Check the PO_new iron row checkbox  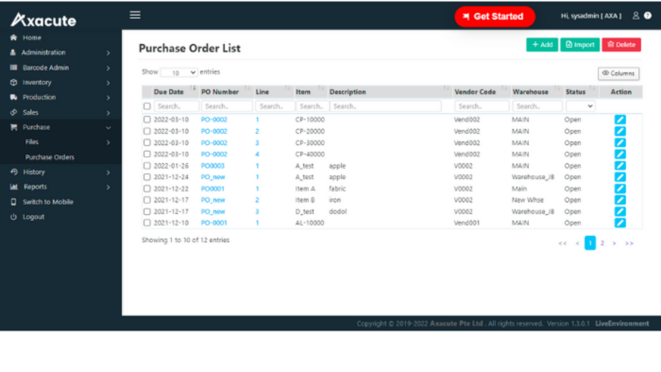tap(147, 200)
